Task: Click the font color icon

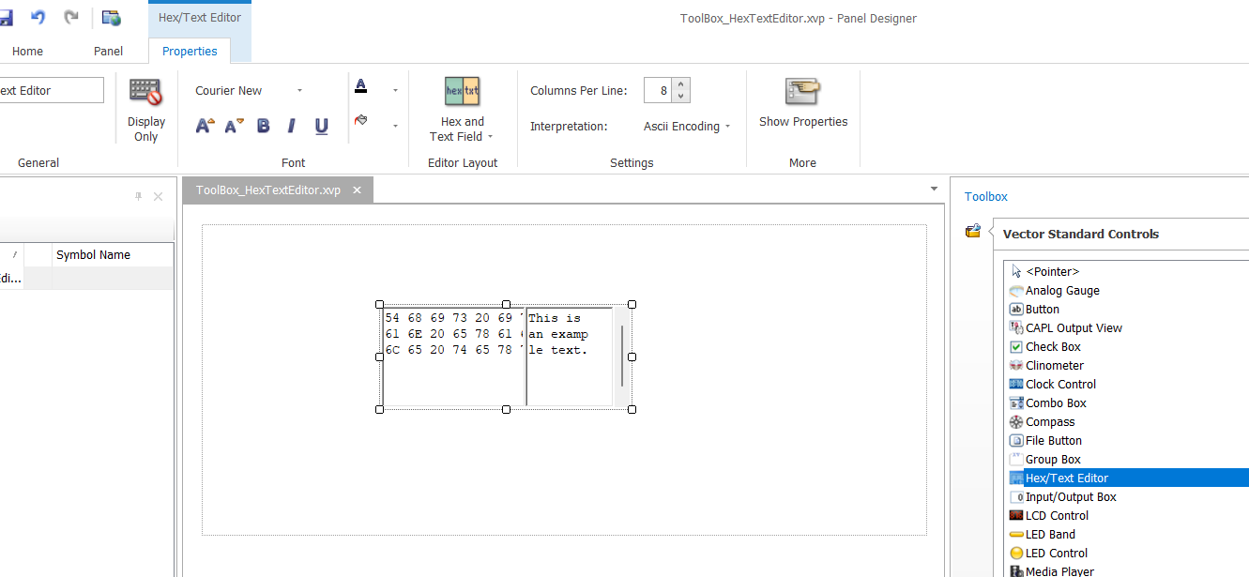Action: [x=361, y=87]
